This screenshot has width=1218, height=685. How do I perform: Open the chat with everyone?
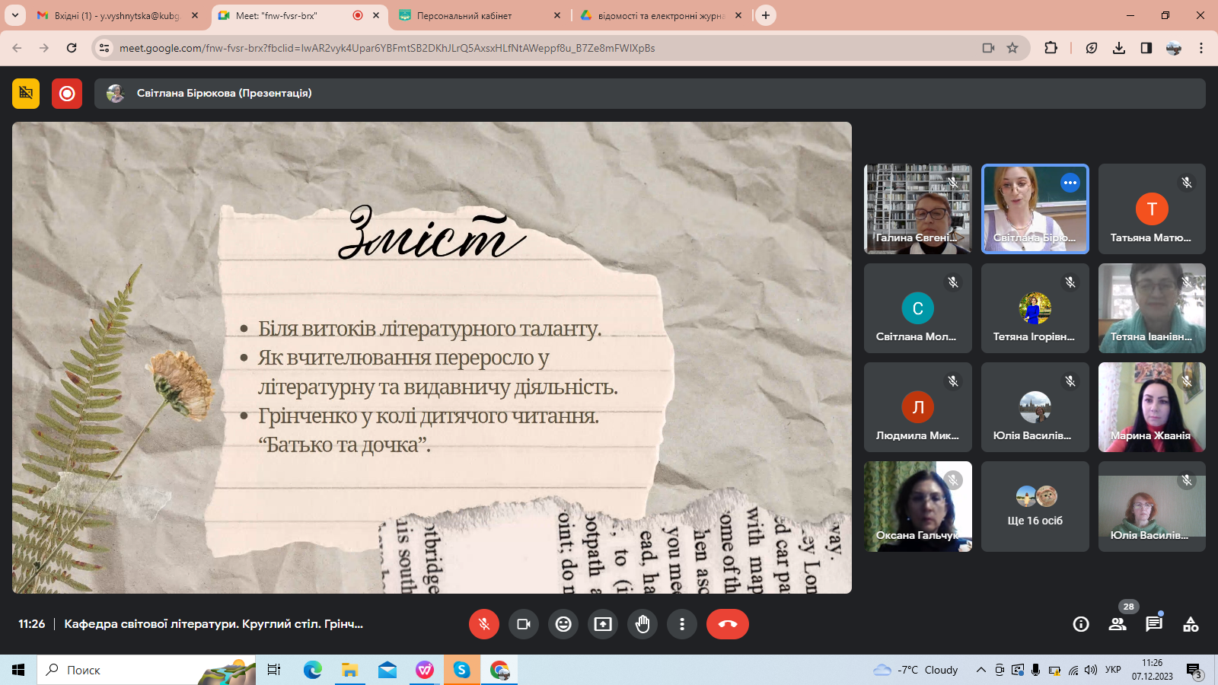(x=1154, y=624)
